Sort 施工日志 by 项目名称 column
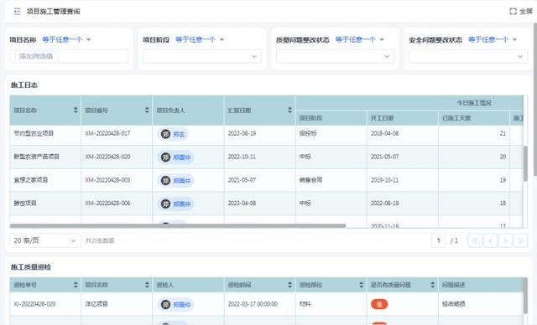The height and width of the screenshot is (325, 537). point(76,110)
